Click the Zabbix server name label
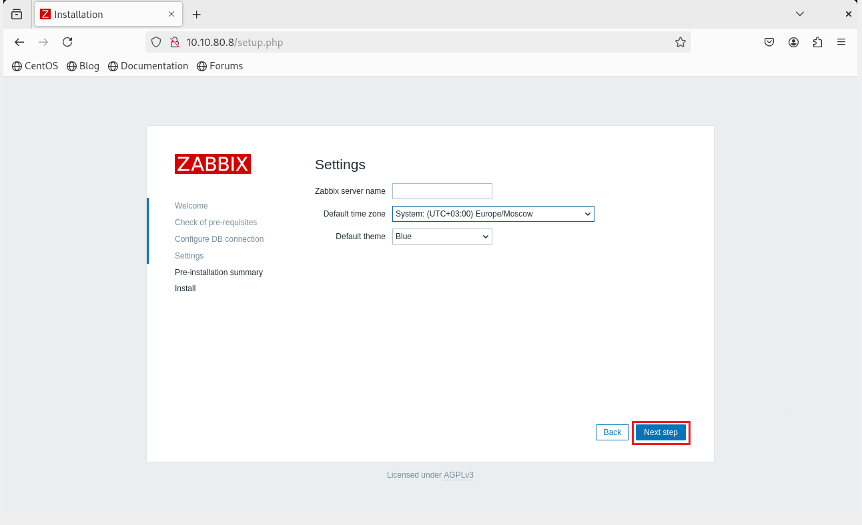This screenshot has width=862, height=525. [350, 191]
